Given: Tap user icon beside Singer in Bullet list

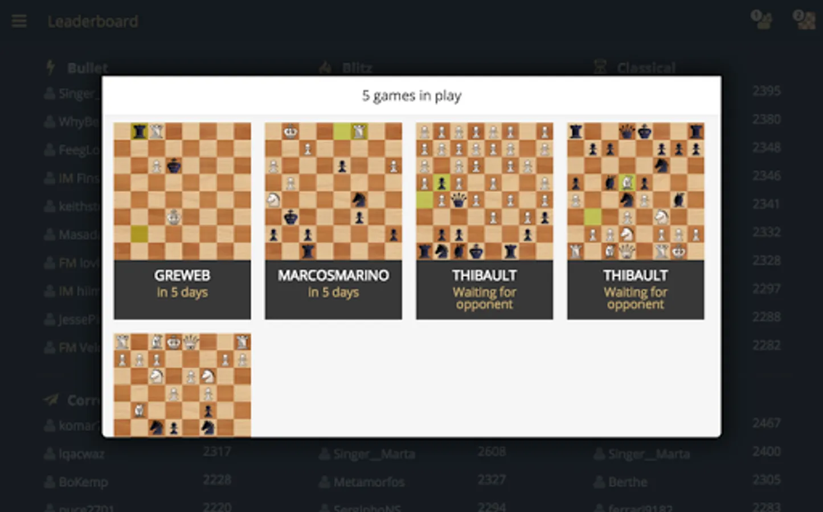Looking at the screenshot, I should tap(50, 93).
